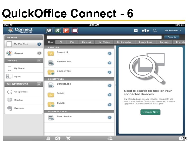Screen dimensions: 190x142
Task: Click the iPad Files Benefits.doc document icon
Action: click(x=51, y=63)
